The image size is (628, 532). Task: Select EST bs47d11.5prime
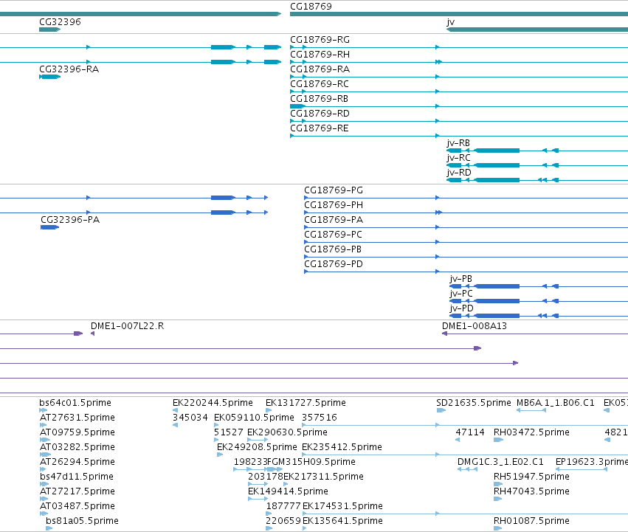77,477
